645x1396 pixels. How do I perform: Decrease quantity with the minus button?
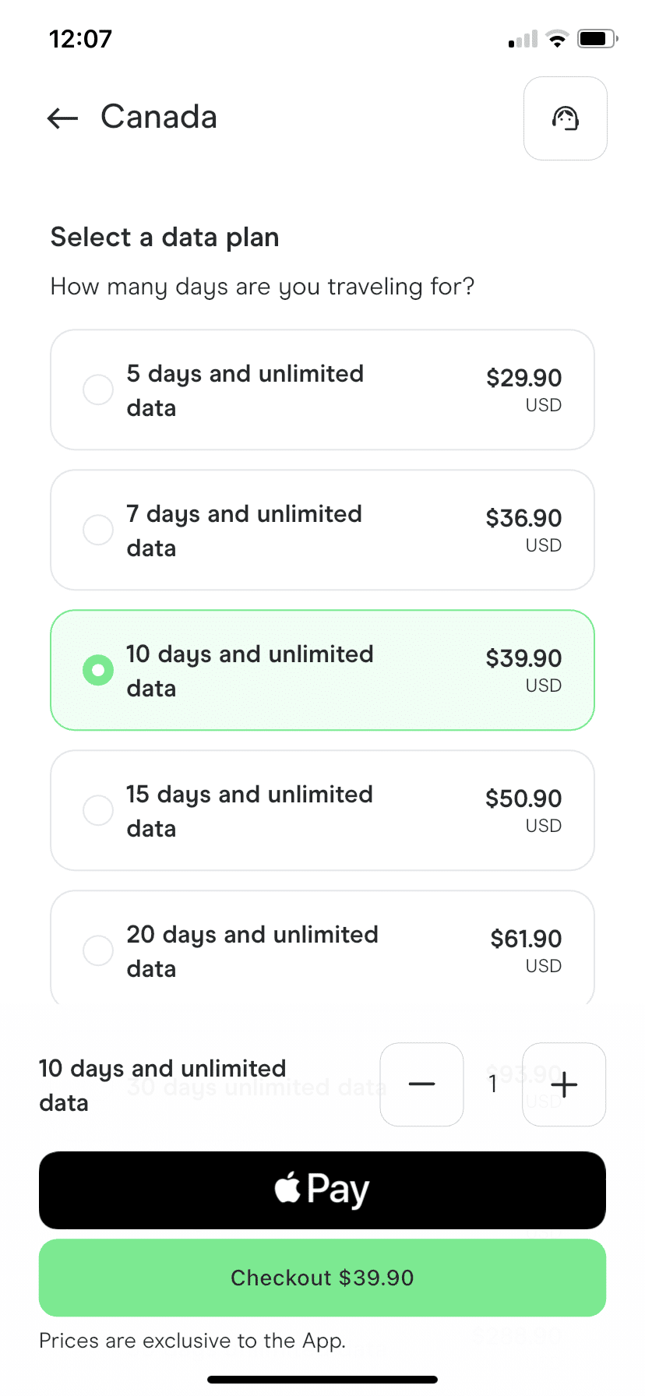[x=421, y=1084]
